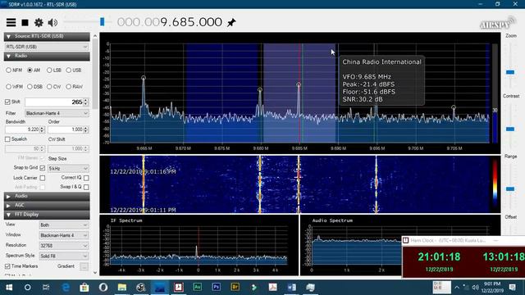Select NFM demodulation mode
This screenshot has width=525, height=295.
pyautogui.click(x=8, y=70)
